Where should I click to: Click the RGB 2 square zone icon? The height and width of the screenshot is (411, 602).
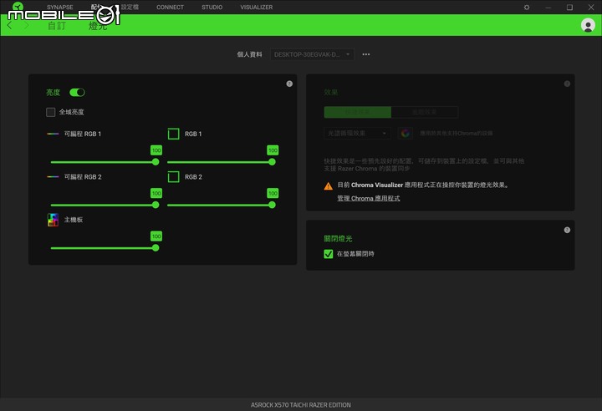coord(174,177)
